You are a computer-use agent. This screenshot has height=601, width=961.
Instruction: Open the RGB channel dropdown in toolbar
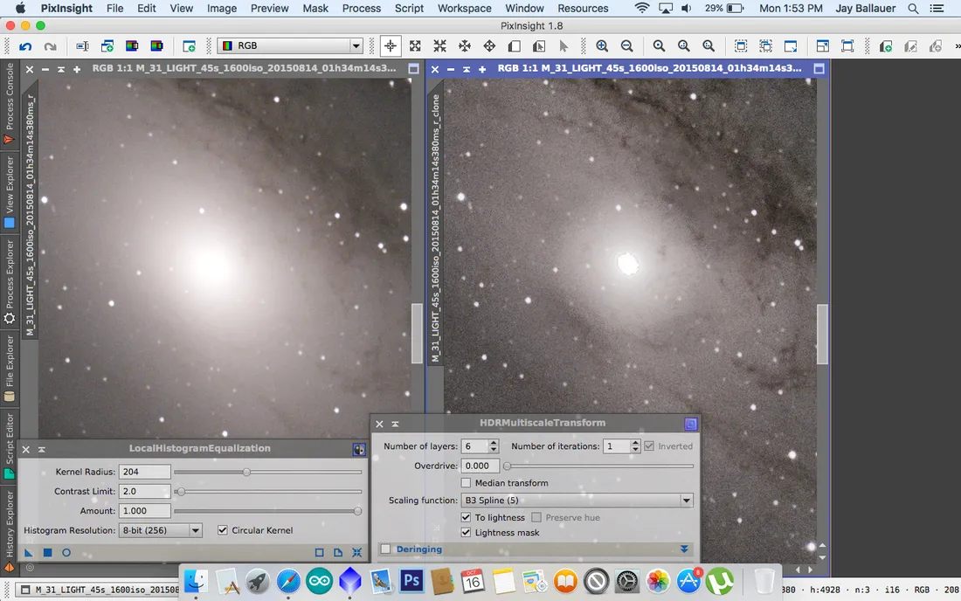pyautogui.click(x=291, y=46)
